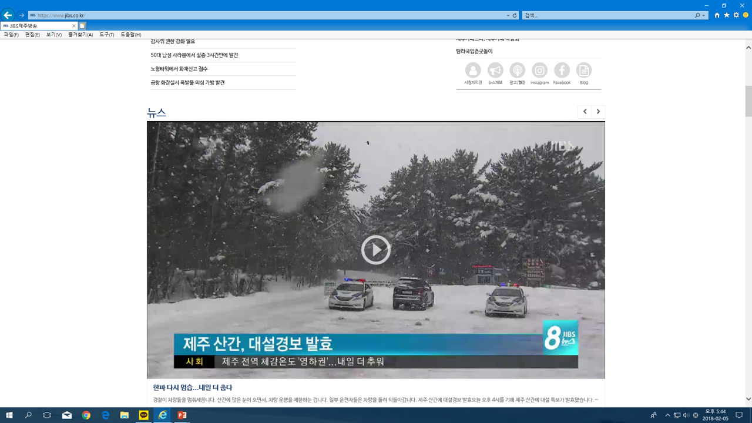Open the 도구(T) menu
The image size is (752, 423).
tap(107, 35)
